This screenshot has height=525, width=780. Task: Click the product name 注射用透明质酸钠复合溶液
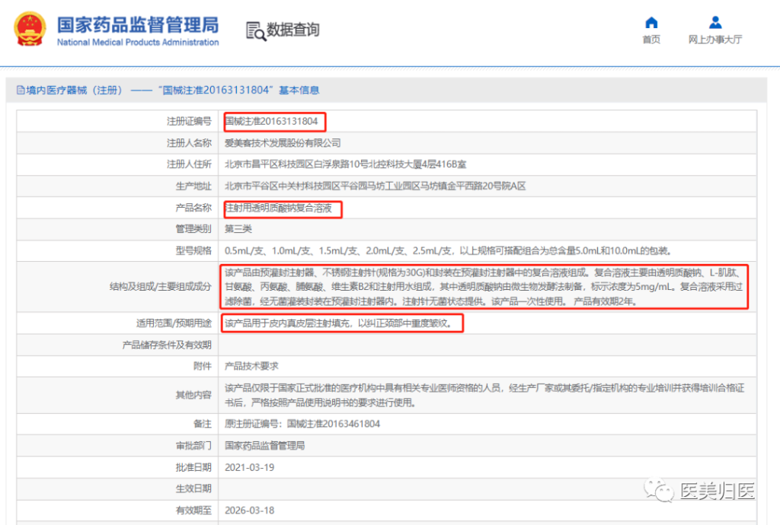tap(279, 208)
